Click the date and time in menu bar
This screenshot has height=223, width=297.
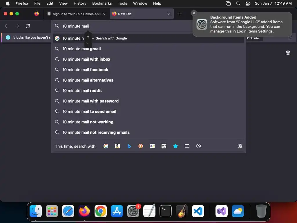[273, 3]
